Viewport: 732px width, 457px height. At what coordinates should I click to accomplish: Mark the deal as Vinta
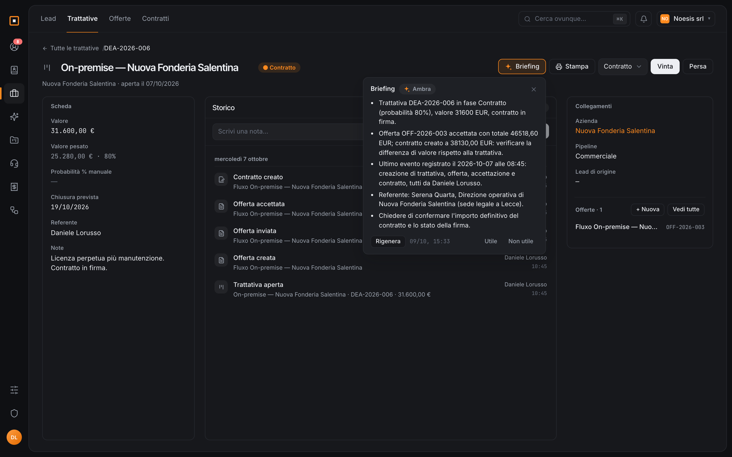pyautogui.click(x=665, y=67)
